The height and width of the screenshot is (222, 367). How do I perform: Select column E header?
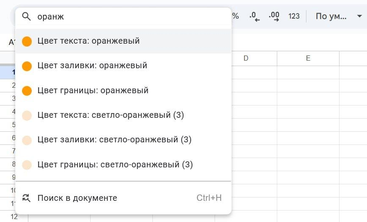click(x=308, y=58)
